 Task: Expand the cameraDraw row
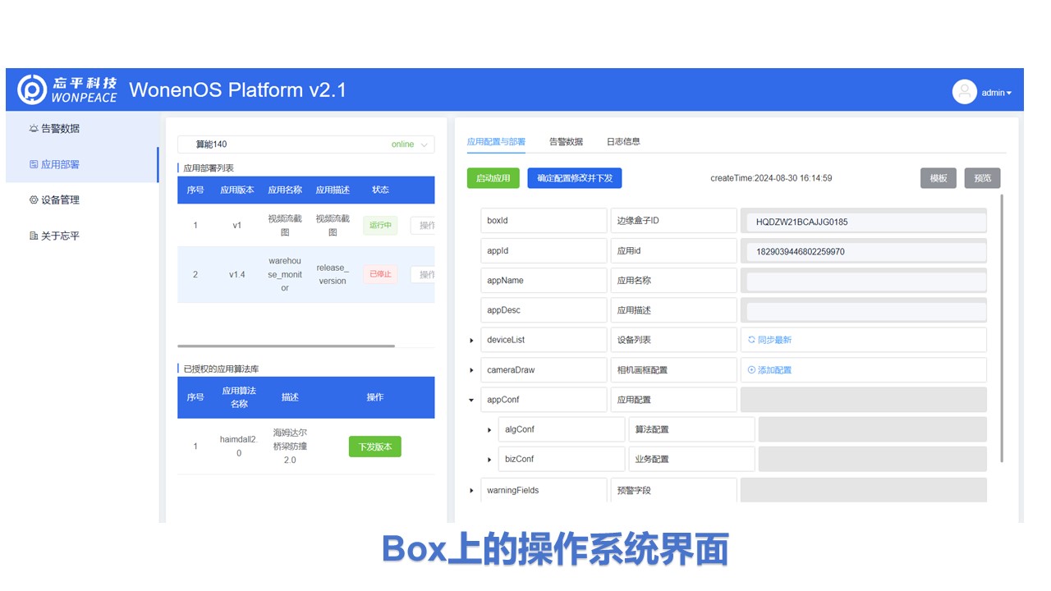tap(471, 370)
